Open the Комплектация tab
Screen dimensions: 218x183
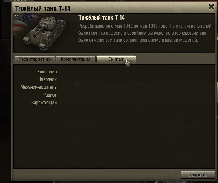click(76, 59)
